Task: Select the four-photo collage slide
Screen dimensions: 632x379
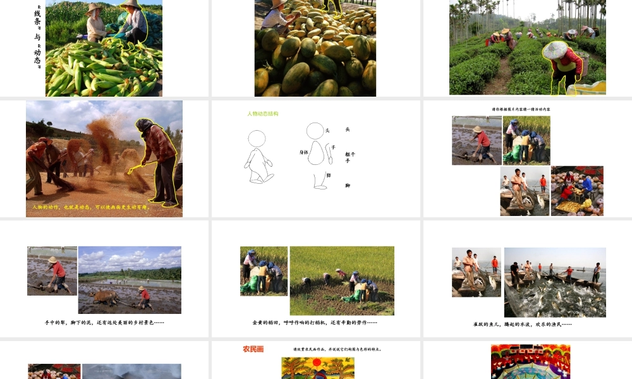Action: [x=528, y=159]
